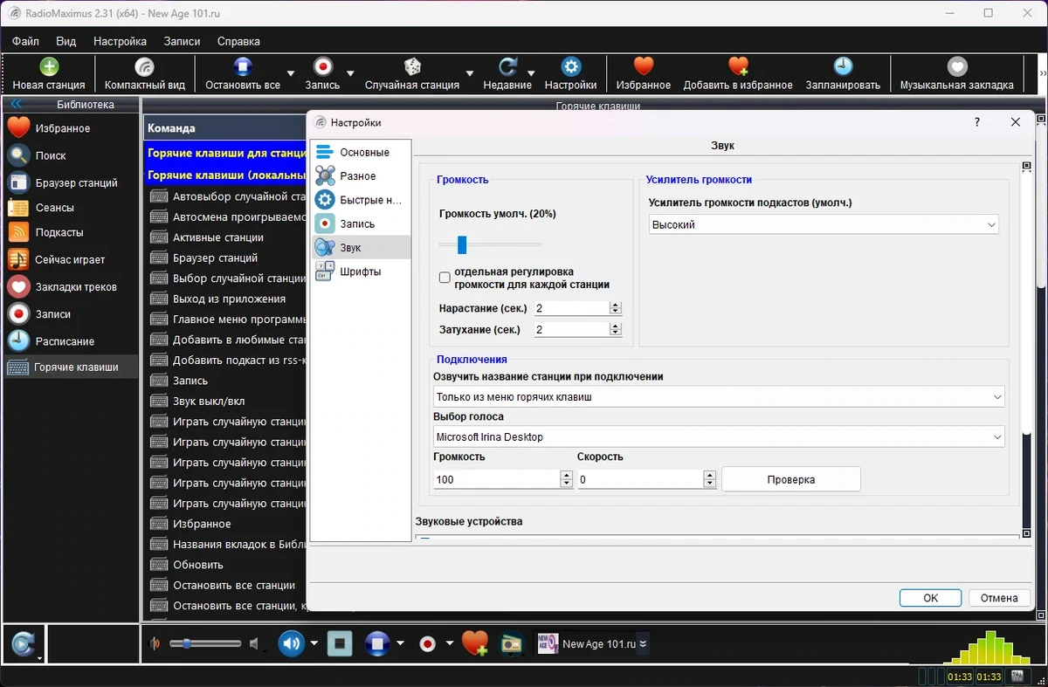Click the Новая станция toolbar icon

49,74
